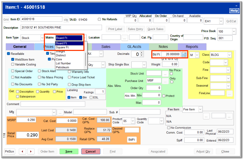Go to next item with right arrow
The width and height of the screenshot is (244, 160).
[31, 151]
